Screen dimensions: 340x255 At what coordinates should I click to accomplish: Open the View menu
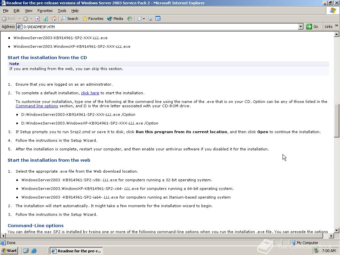tap(29, 11)
